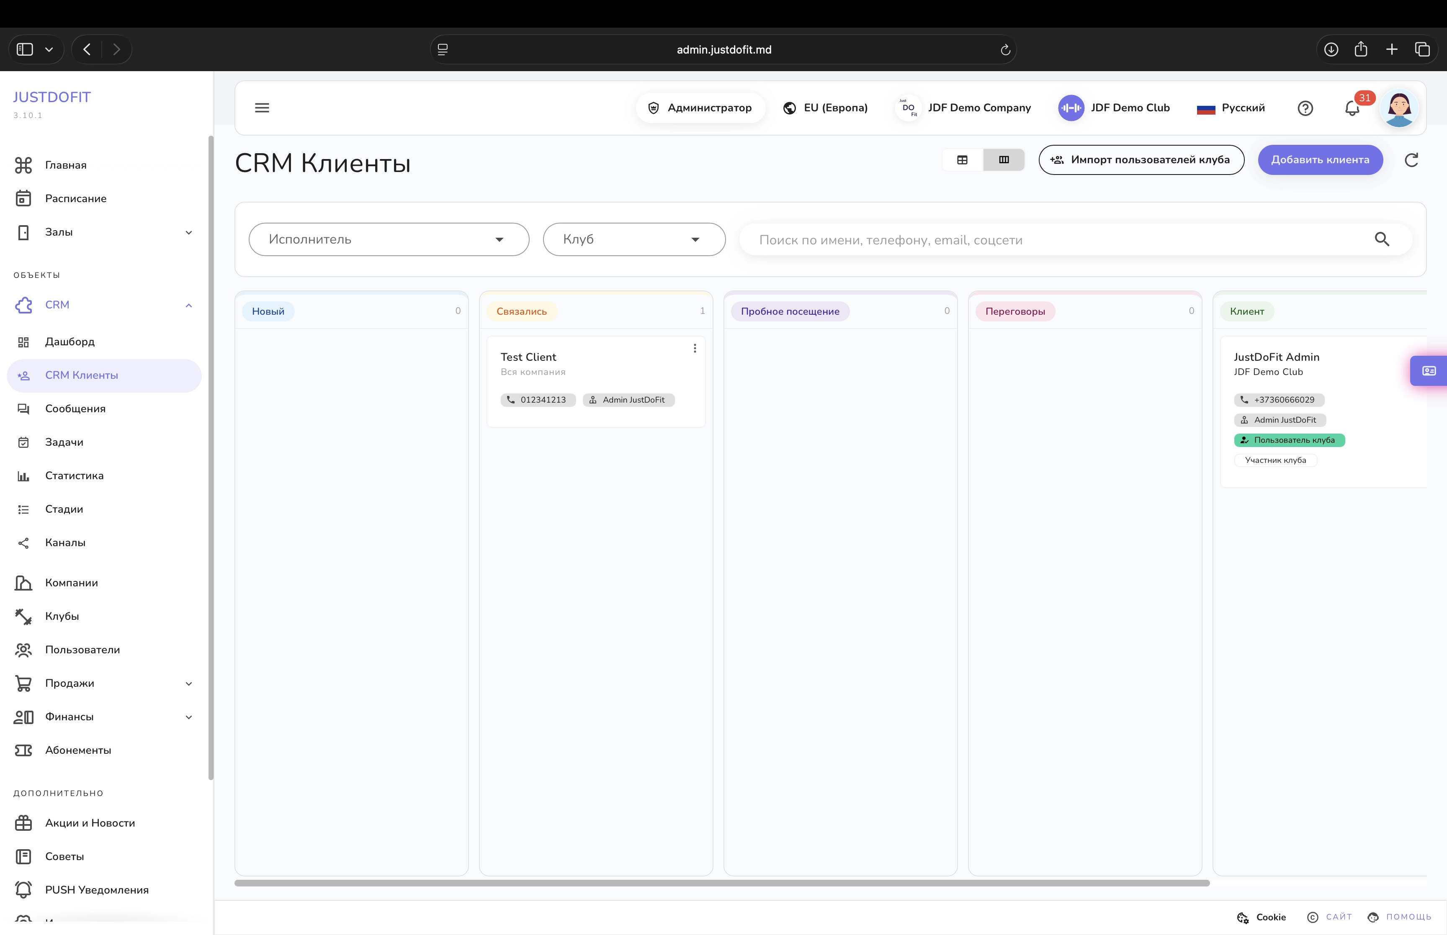Image resolution: width=1447 pixels, height=935 pixels.
Task: Expand the Залы sidebar section
Action: tap(189, 233)
